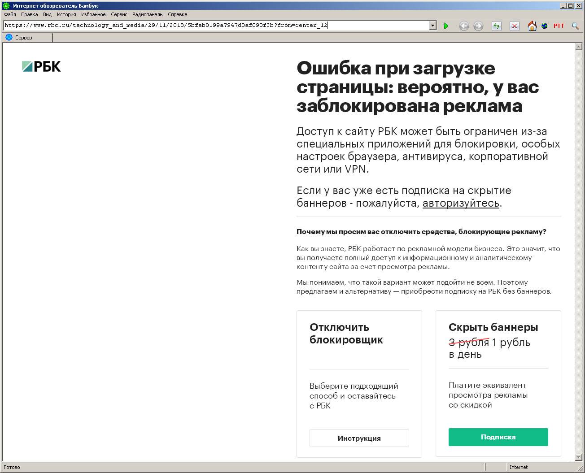Click the Ошибка при загрузке страницы headline
Image resolution: width=585 pixels, height=473 pixels.
click(x=418, y=87)
